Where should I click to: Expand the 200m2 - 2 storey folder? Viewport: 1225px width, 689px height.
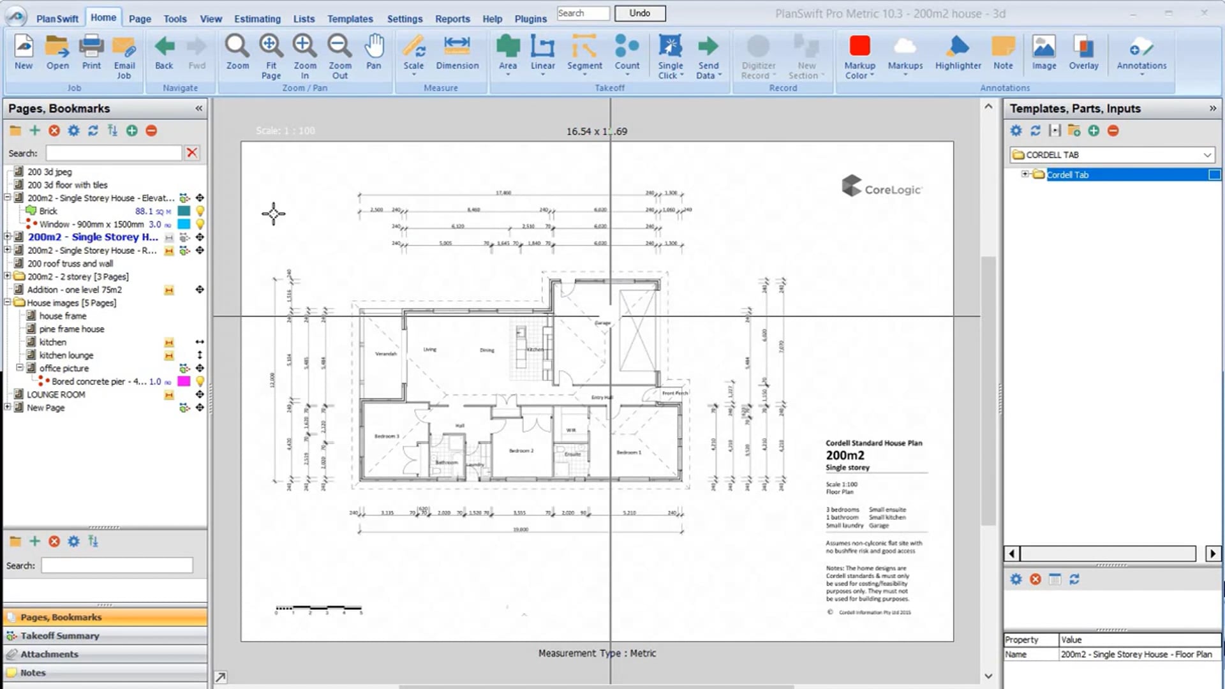(7, 276)
